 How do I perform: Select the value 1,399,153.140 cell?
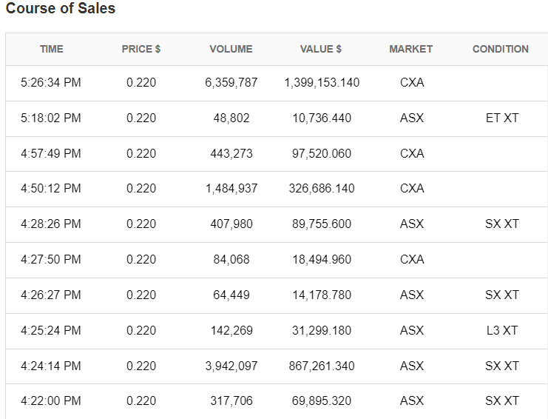coord(322,83)
